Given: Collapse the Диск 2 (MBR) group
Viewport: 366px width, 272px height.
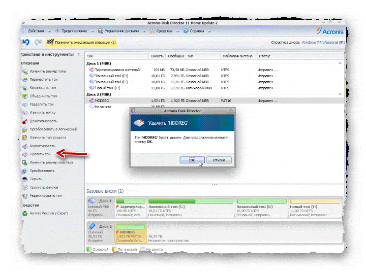Looking at the screenshot, I should [x=340, y=94].
